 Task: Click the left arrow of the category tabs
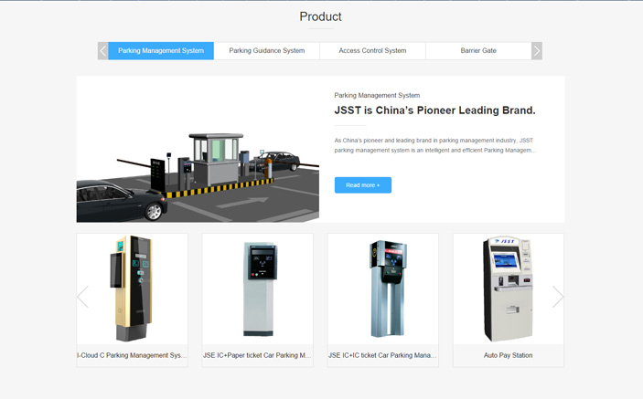coord(103,51)
